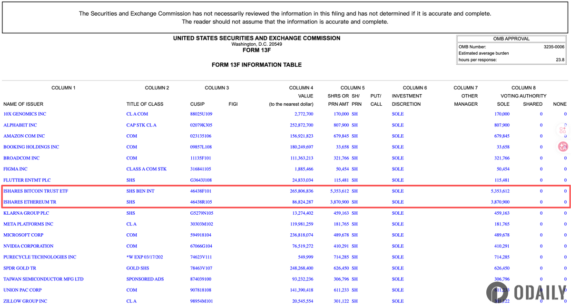571x308 pixels.
Task: Click the pink translate circle icon
Action: pos(562,147)
